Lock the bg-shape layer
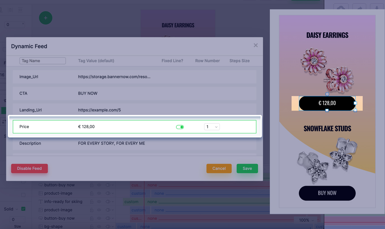This screenshot has height=229, width=385. tap(92, 226)
